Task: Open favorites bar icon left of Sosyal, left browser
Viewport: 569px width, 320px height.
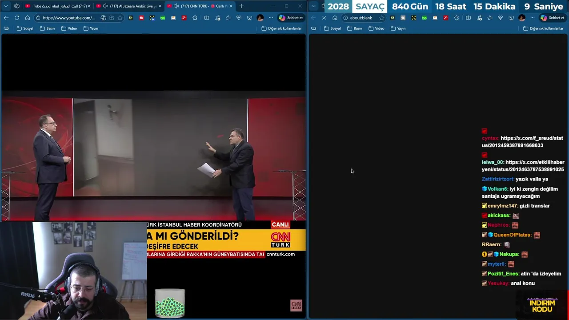Action: (6, 28)
